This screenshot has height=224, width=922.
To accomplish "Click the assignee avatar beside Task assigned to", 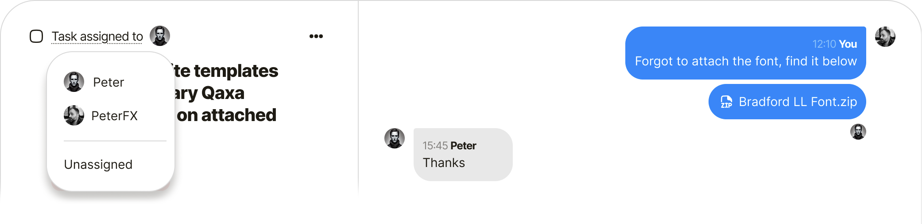I will [160, 36].
